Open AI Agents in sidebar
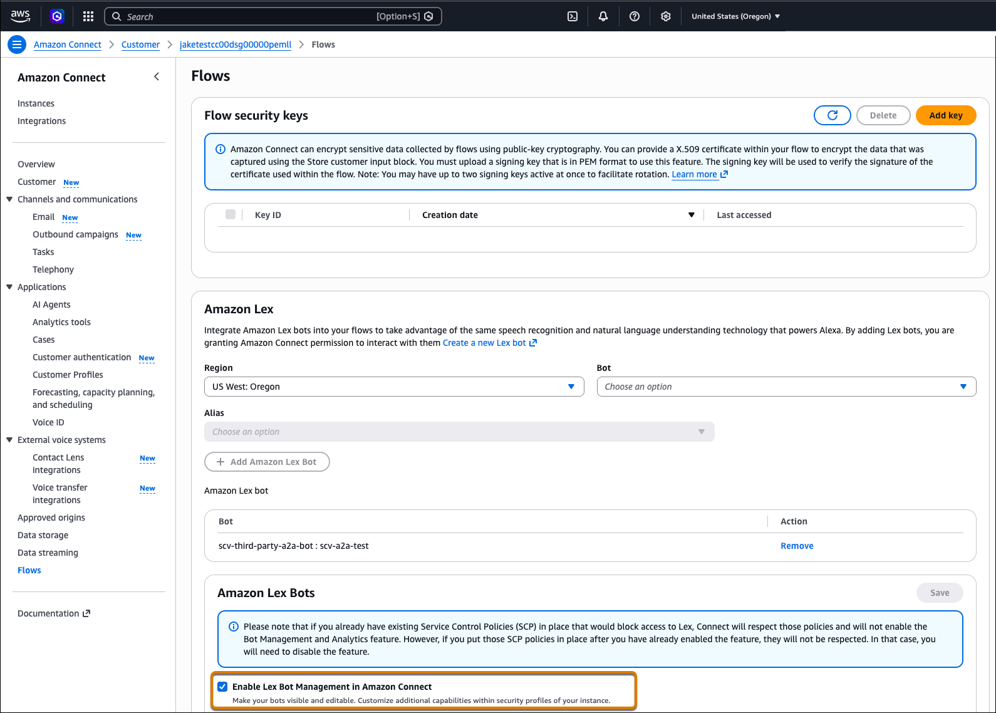 [x=51, y=304]
